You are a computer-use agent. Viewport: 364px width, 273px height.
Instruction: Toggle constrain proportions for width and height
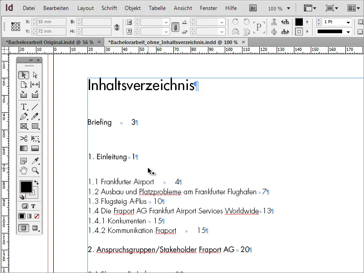117,27
